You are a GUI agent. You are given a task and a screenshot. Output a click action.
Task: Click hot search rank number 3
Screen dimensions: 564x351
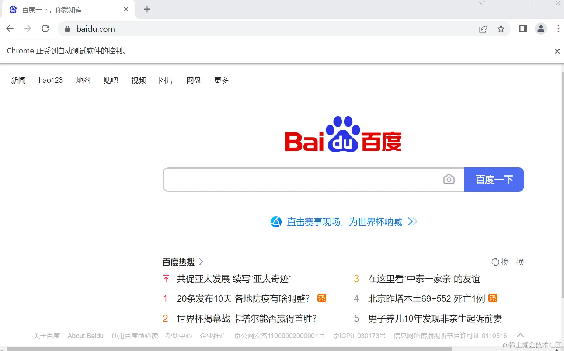(356, 279)
